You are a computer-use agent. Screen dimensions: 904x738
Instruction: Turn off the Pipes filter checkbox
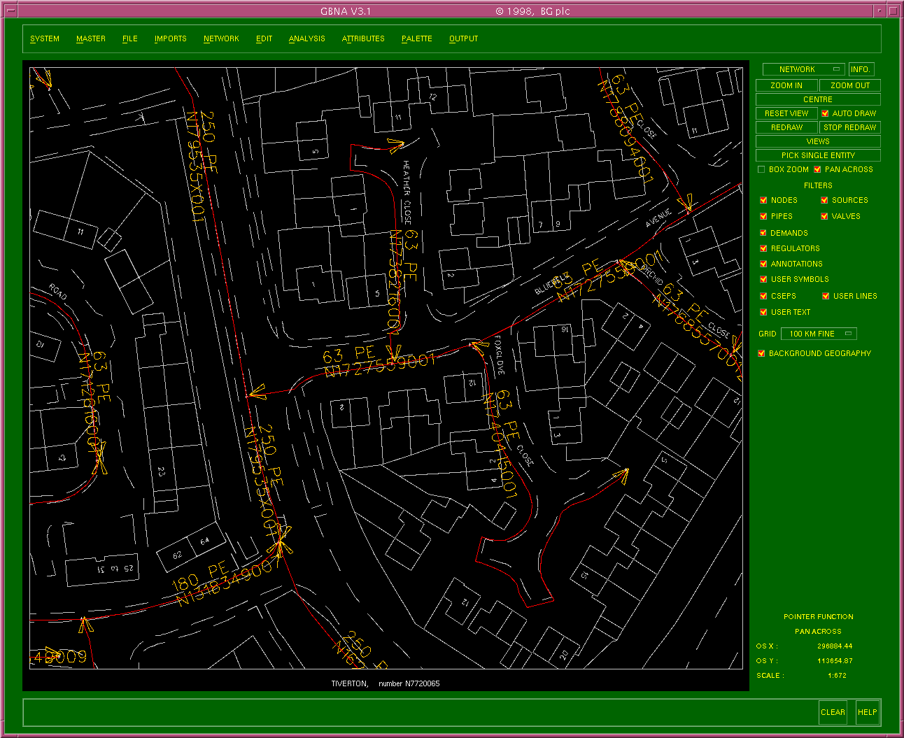(x=763, y=216)
